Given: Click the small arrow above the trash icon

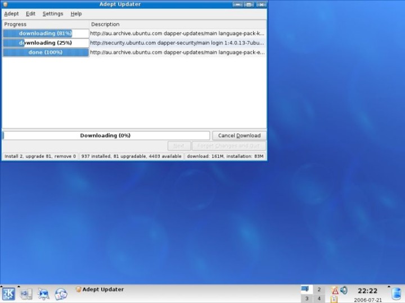Looking at the screenshot, I should coord(389,286).
